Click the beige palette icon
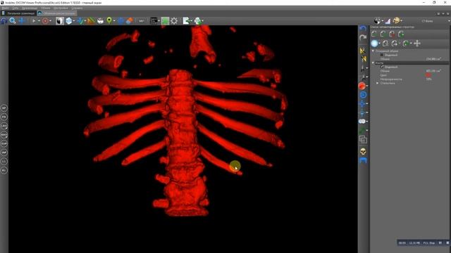This screenshot has height=253, width=451. coord(396,20)
